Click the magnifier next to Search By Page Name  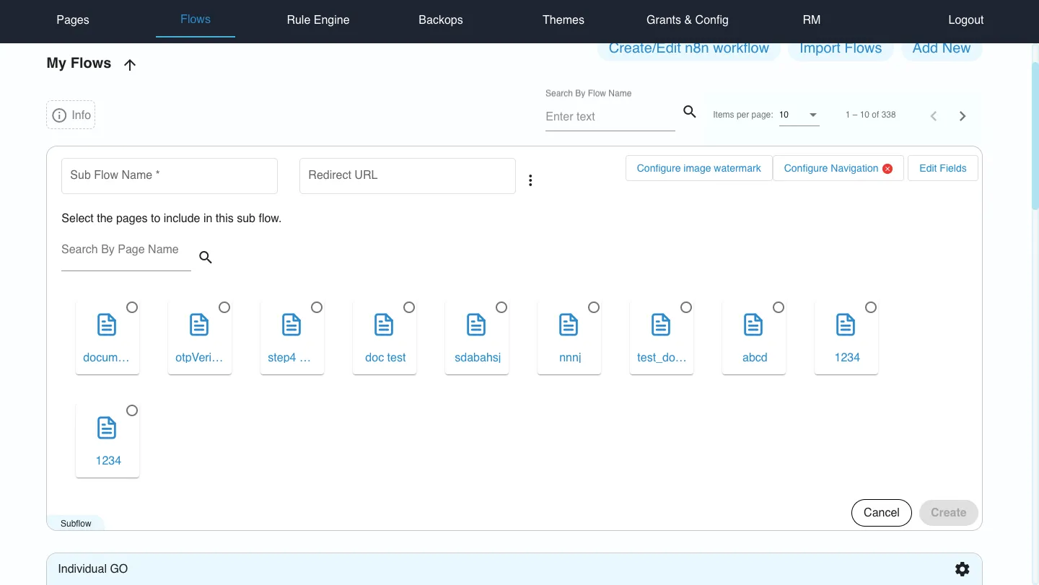(206, 258)
